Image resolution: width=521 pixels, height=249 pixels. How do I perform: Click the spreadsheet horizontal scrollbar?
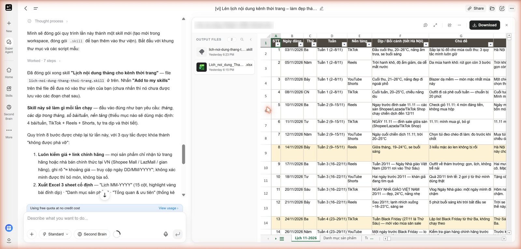coord(445,239)
